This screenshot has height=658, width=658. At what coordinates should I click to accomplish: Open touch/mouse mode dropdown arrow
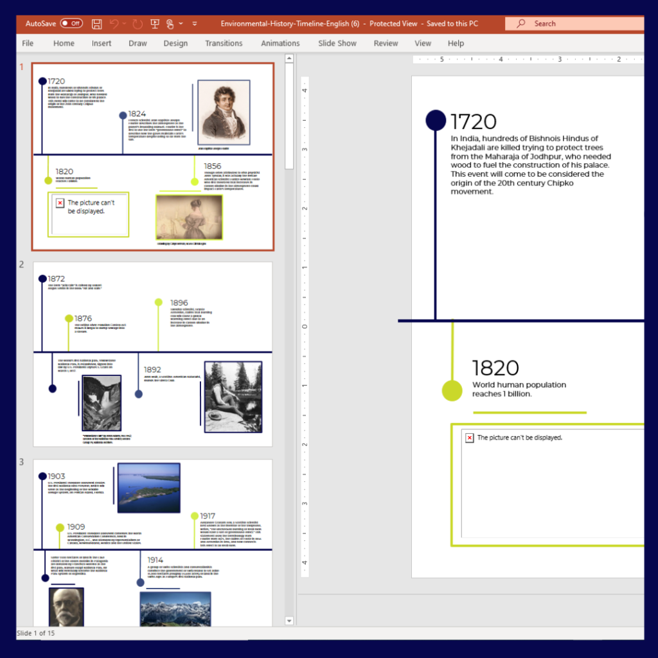tap(181, 24)
